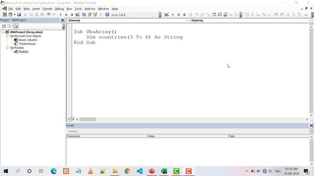Click the Type column header

tap(269, 136)
